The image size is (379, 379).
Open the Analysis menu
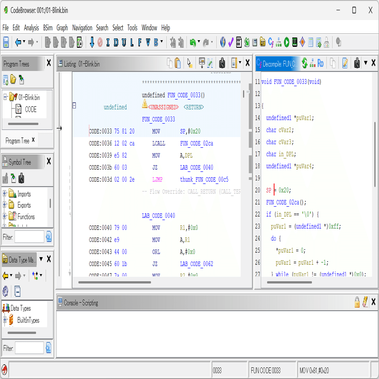pyautogui.click(x=31, y=28)
